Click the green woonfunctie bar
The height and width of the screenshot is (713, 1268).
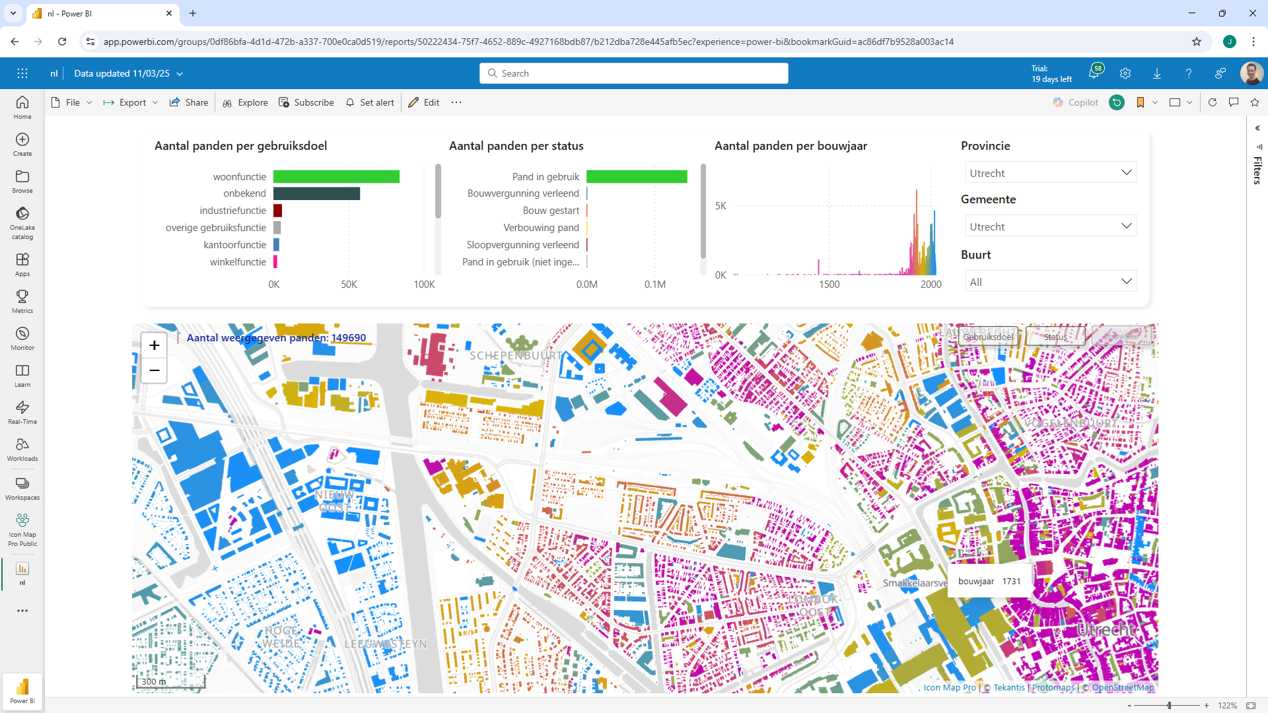(x=336, y=177)
